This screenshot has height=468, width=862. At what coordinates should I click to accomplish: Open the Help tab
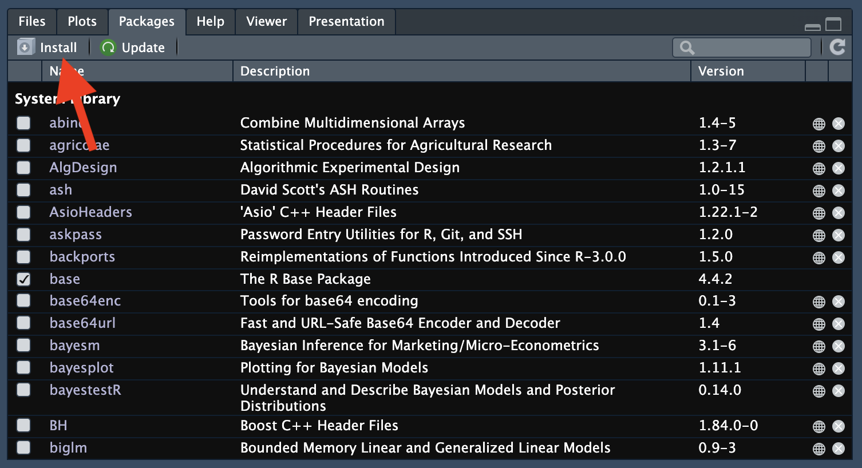pos(210,22)
